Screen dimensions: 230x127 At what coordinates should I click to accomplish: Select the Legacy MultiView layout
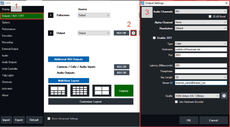pyautogui.click(x=124, y=91)
